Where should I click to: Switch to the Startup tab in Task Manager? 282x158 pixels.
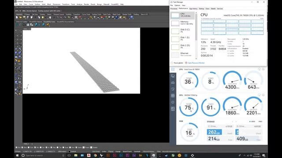(x=201, y=9)
